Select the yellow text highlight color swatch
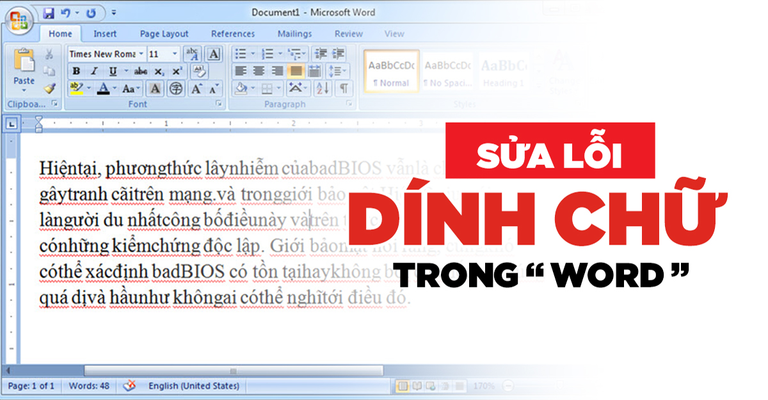Image resolution: width=768 pixels, height=400 pixels. click(76, 92)
